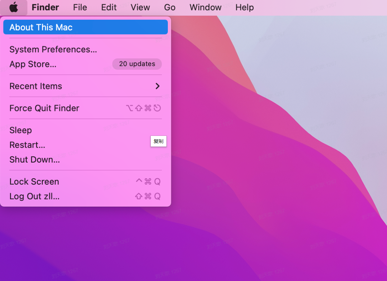Select Shut Down… option
Image resolution: width=387 pixels, height=281 pixels.
(x=86, y=160)
